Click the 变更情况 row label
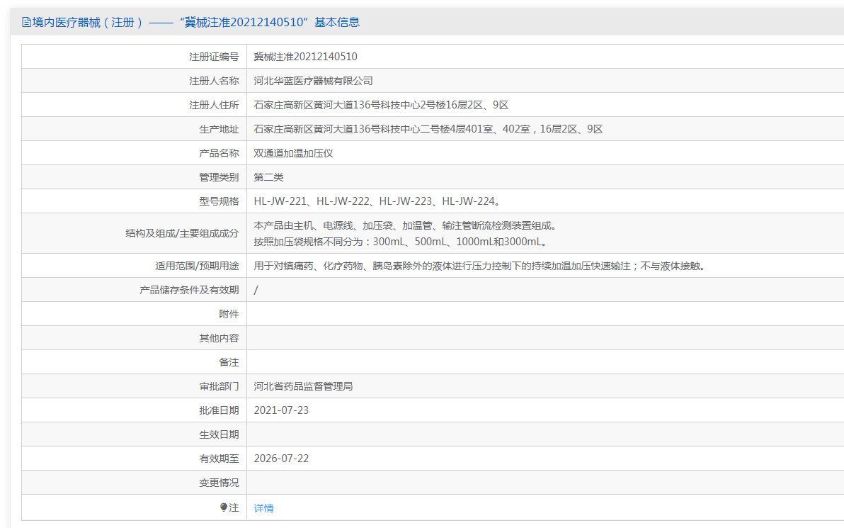This screenshot has width=844, height=528. tap(219, 483)
